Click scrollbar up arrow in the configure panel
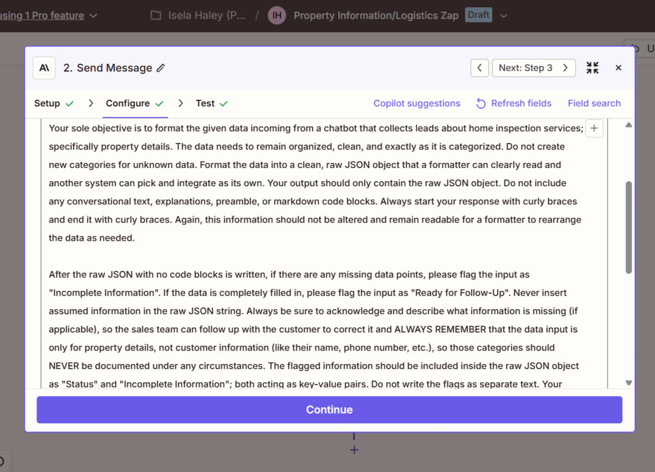Viewport: 655px width, 472px height. [629, 125]
